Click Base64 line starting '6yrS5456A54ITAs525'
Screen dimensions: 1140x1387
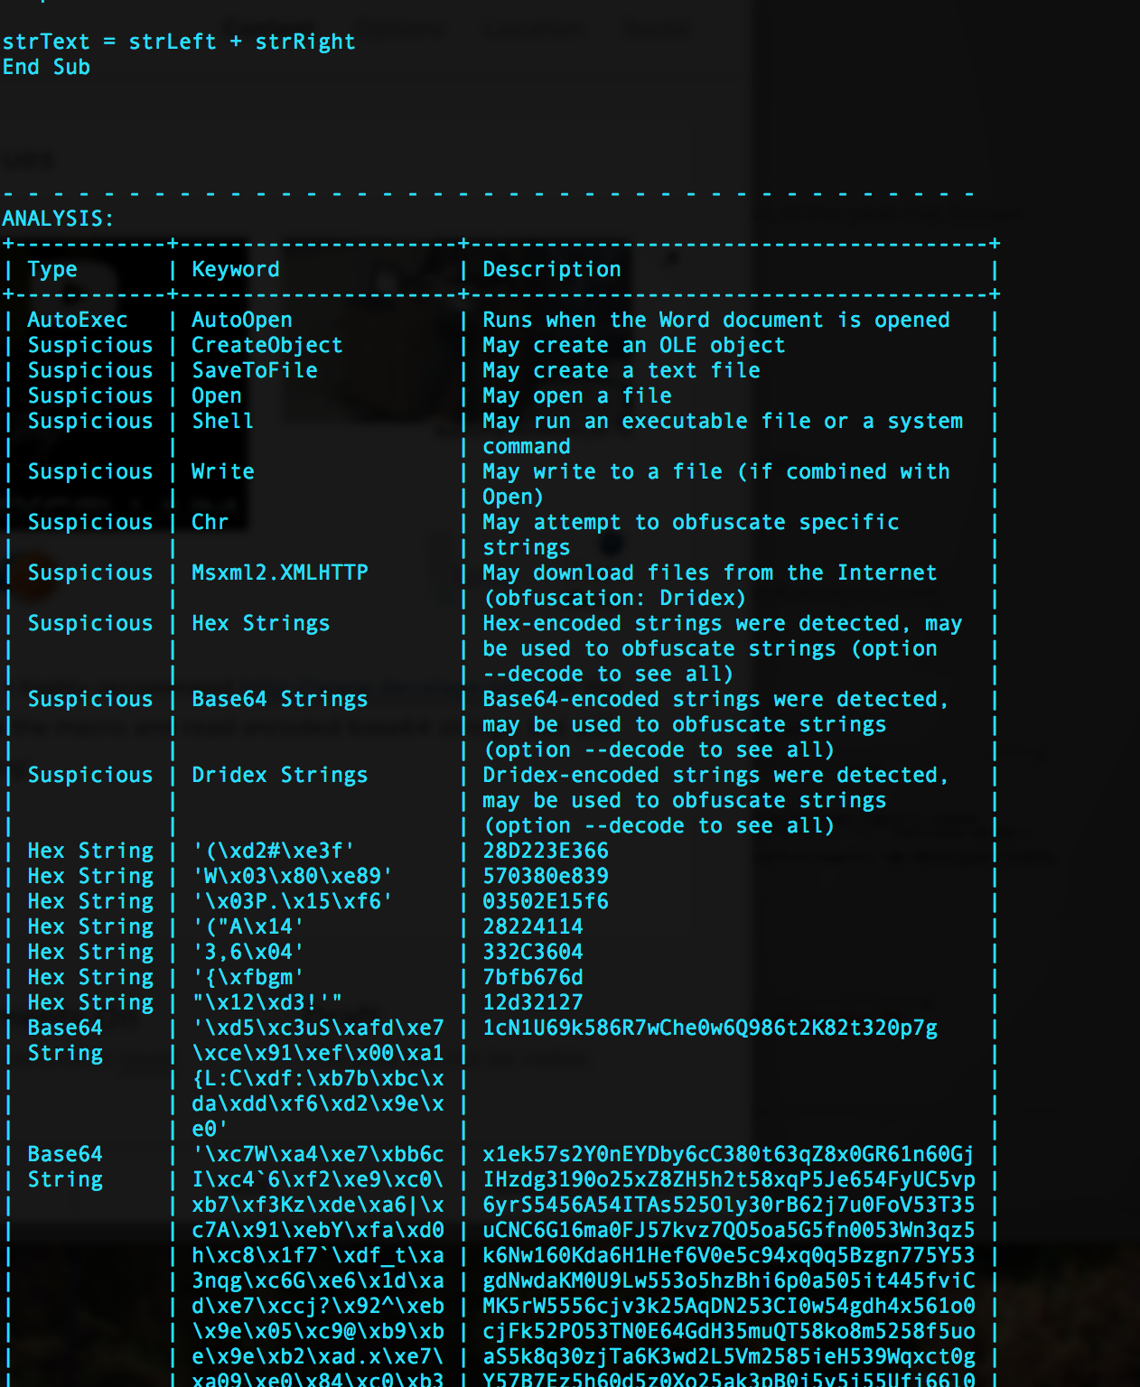729,1205
